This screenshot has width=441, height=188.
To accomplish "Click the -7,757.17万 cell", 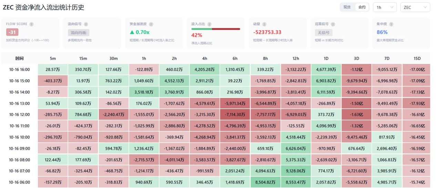I will coord(266,115).
